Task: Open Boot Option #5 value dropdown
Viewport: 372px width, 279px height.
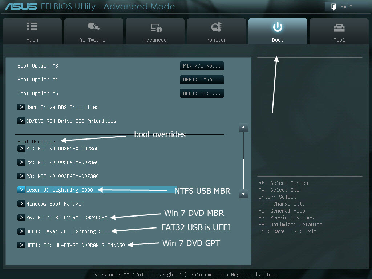Action: pos(202,93)
